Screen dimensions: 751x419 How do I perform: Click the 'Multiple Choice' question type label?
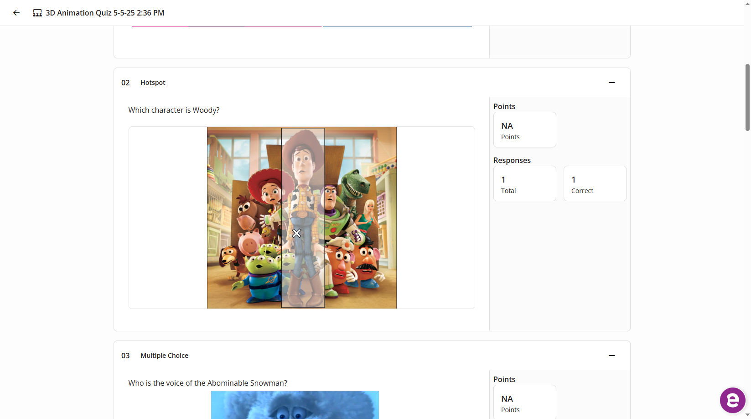point(164,356)
